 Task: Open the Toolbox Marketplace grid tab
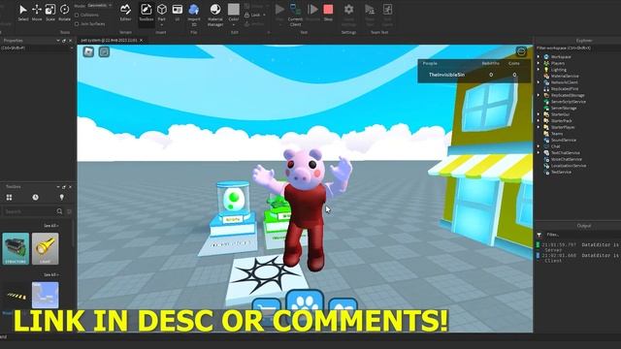[9, 197]
